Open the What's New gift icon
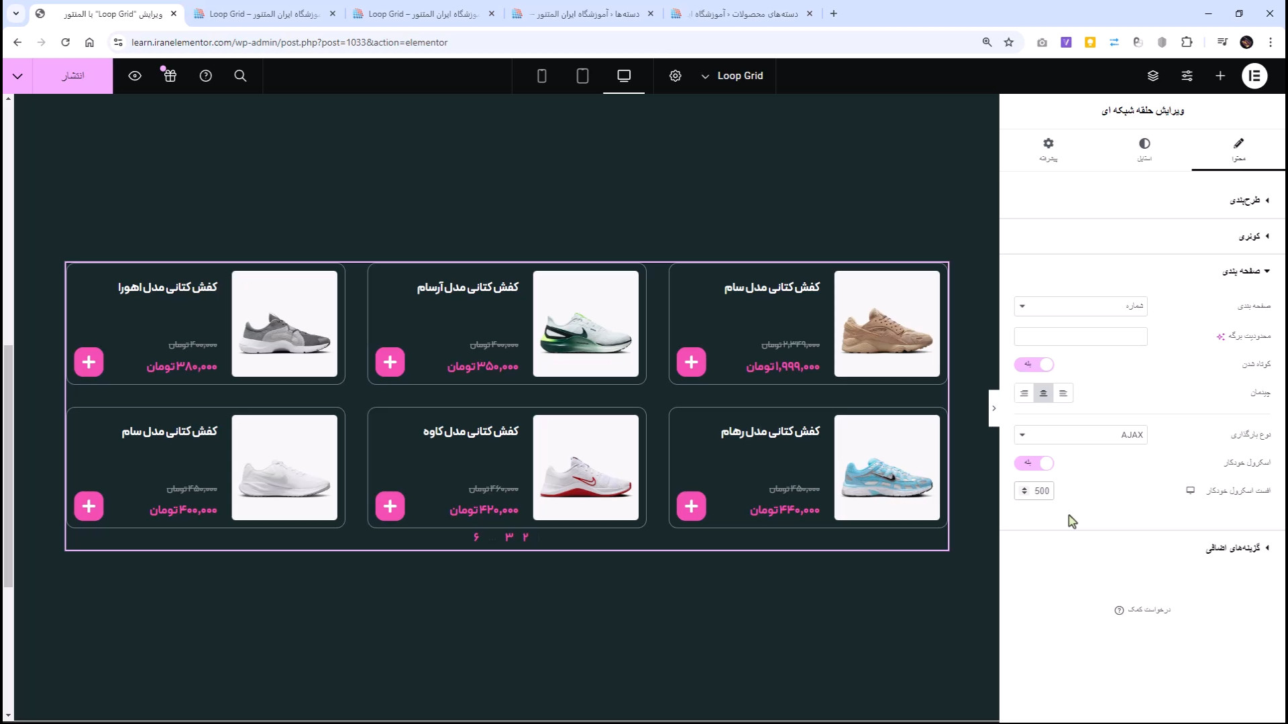The height and width of the screenshot is (724, 1288). coord(170,76)
